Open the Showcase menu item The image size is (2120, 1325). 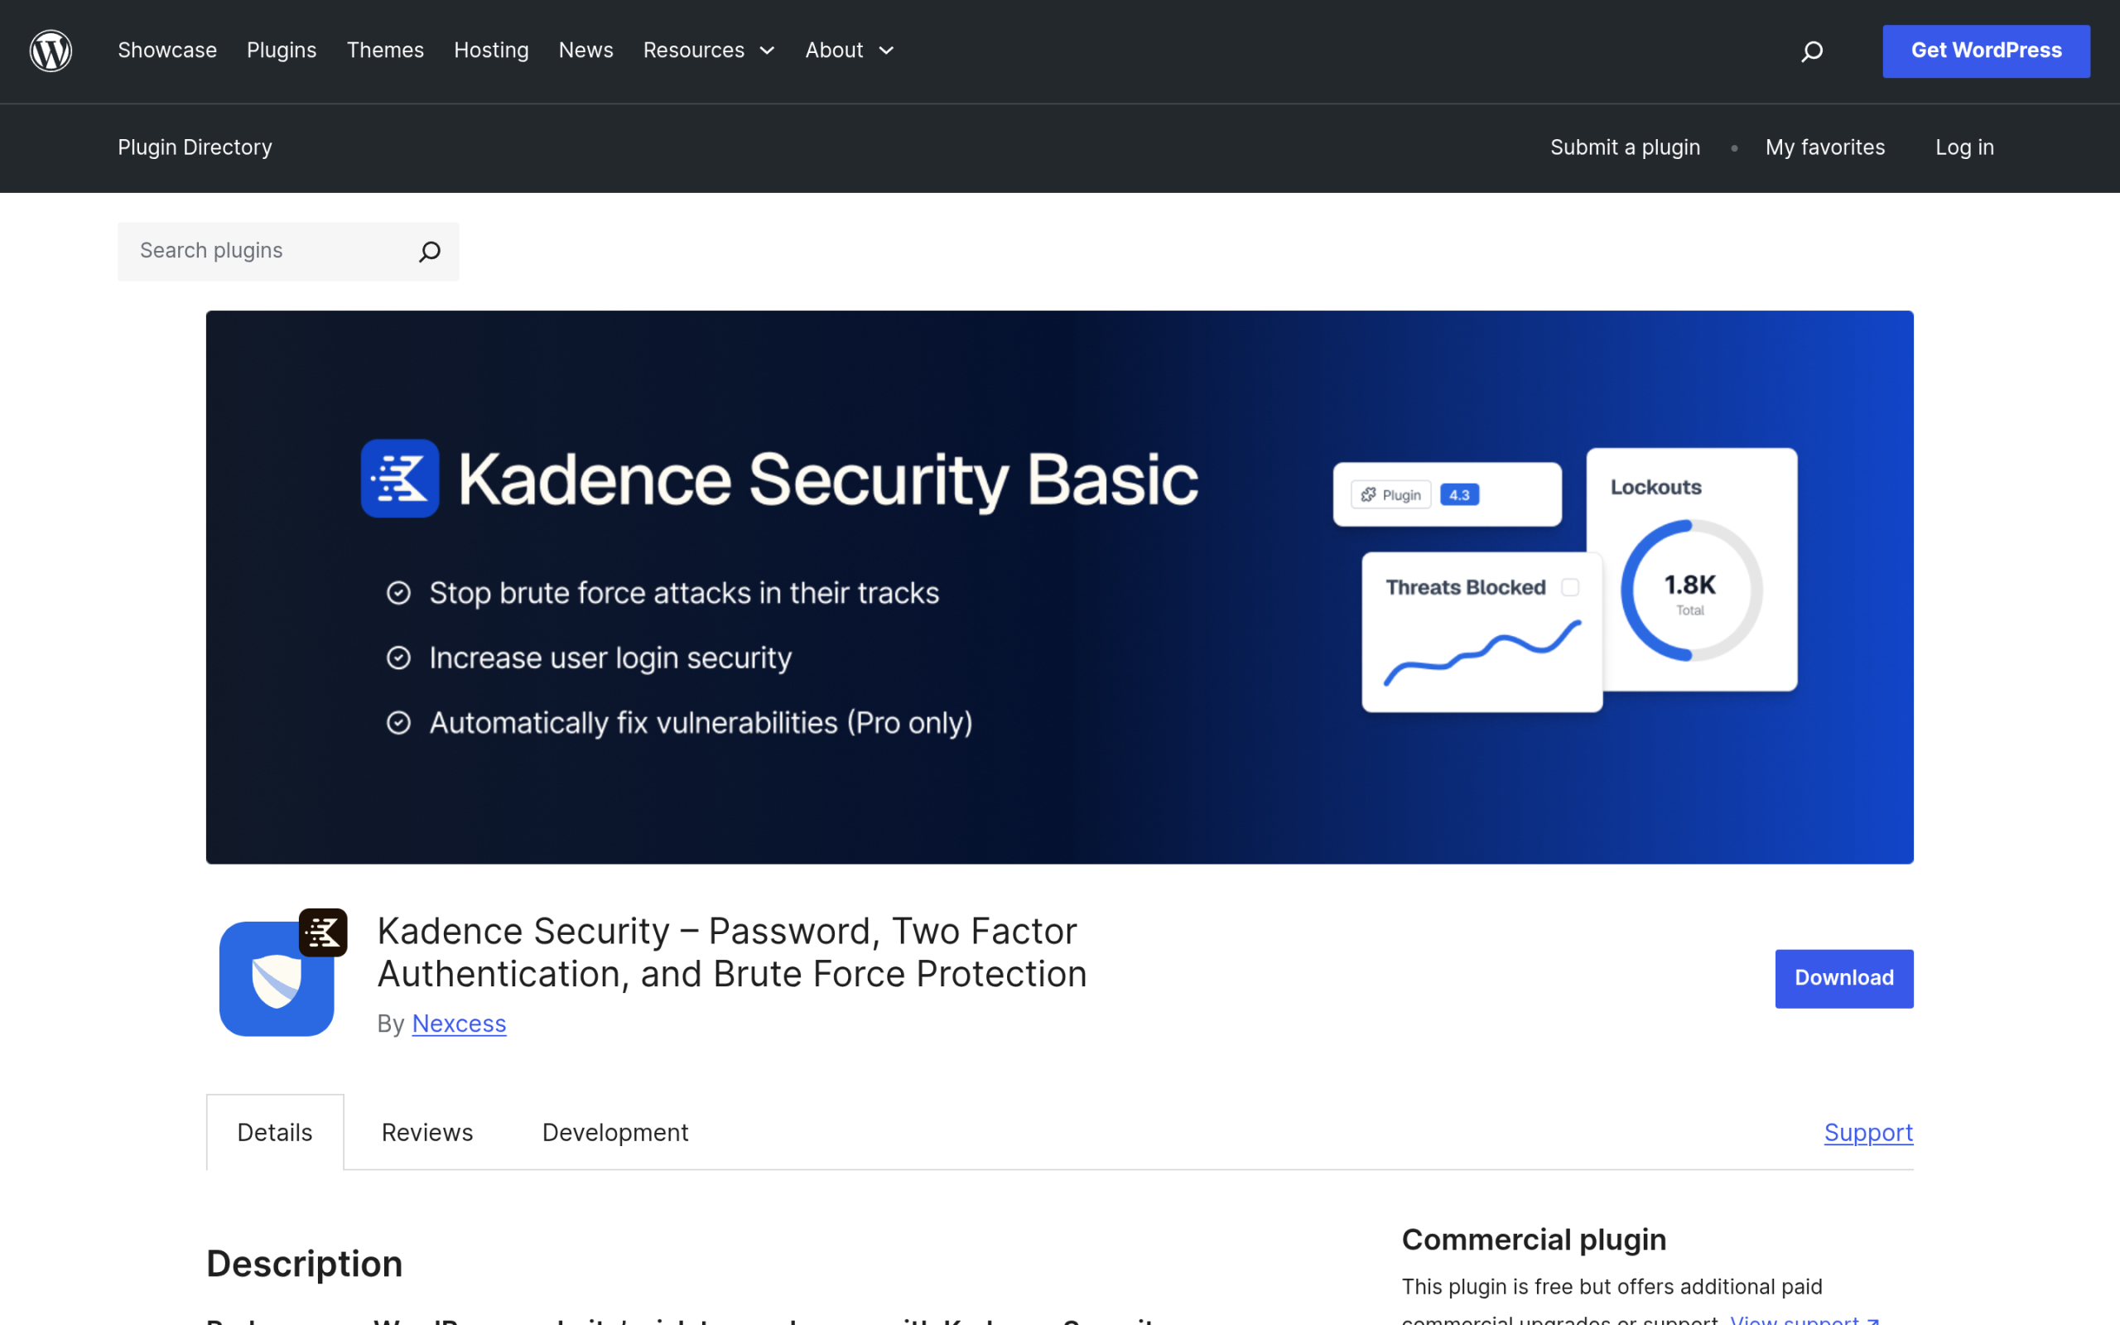pos(167,51)
